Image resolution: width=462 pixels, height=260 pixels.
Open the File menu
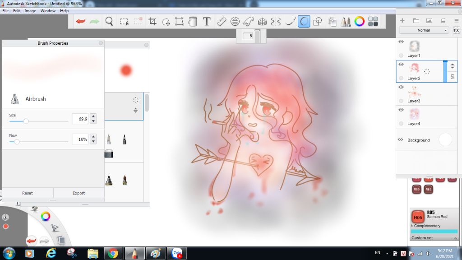pyautogui.click(x=5, y=11)
